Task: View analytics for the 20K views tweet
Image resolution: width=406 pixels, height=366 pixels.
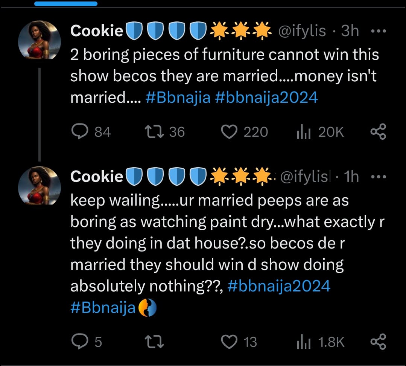Action: 303,132
